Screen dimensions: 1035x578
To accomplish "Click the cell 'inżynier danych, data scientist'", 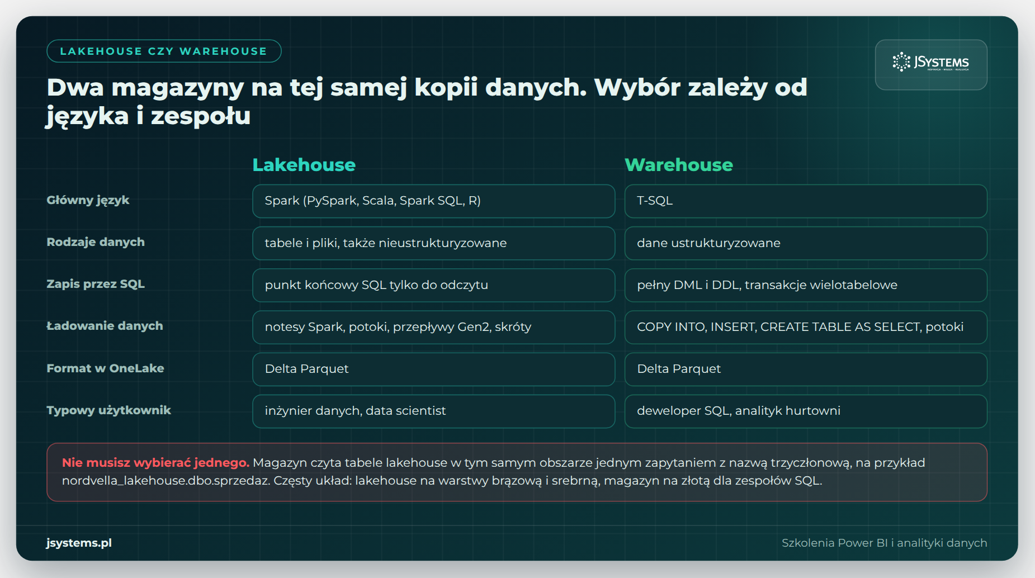I will coord(433,411).
